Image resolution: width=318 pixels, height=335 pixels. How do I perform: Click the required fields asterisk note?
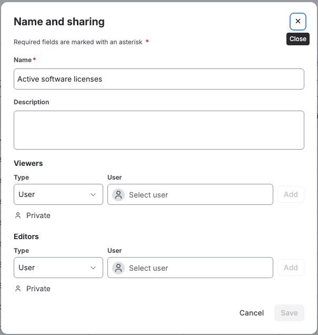81,42
